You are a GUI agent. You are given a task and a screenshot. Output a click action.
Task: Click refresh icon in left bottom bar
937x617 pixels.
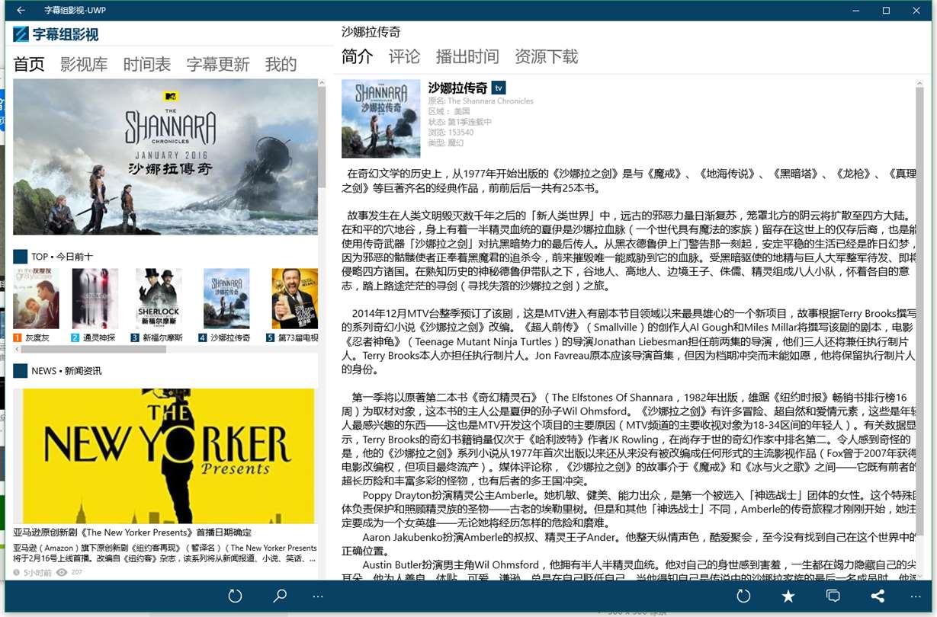point(235,596)
